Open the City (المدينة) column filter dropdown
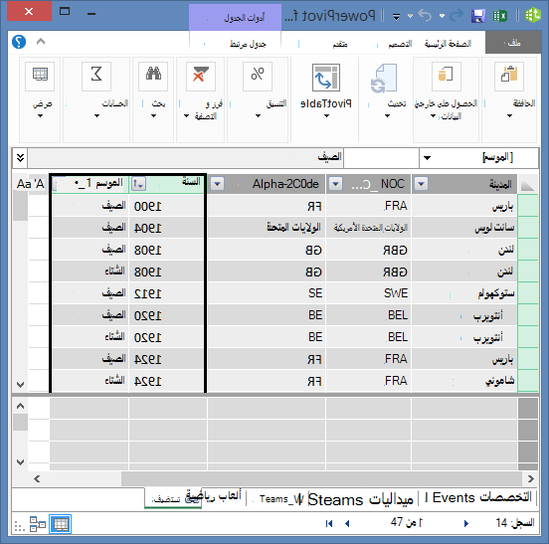 coord(422,183)
